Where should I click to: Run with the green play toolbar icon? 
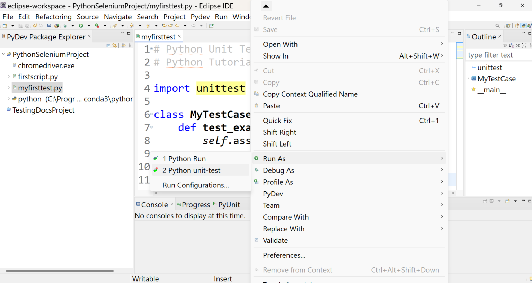(x=81, y=26)
